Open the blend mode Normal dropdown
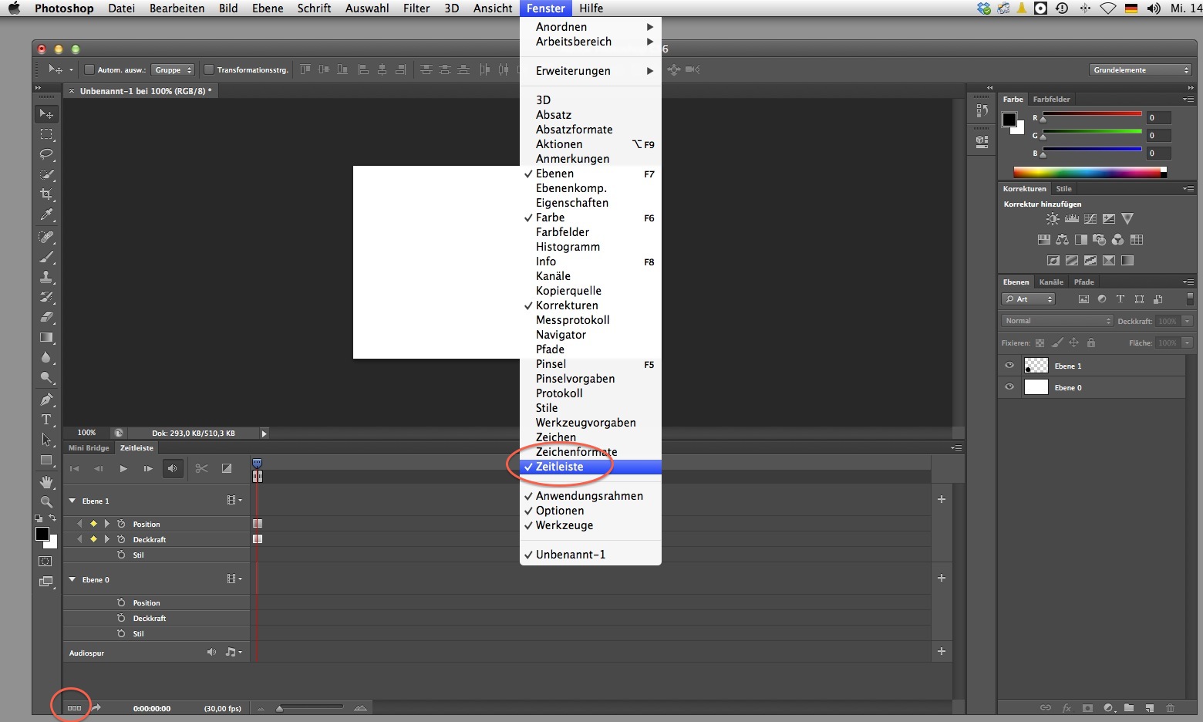The image size is (1203, 722). pos(1057,321)
